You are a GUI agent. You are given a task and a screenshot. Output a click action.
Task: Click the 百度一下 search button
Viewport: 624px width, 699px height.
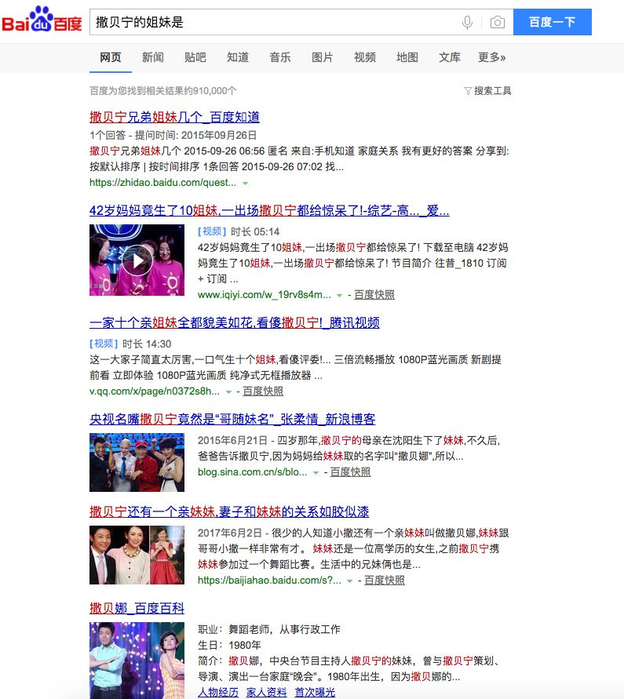[553, 22]
